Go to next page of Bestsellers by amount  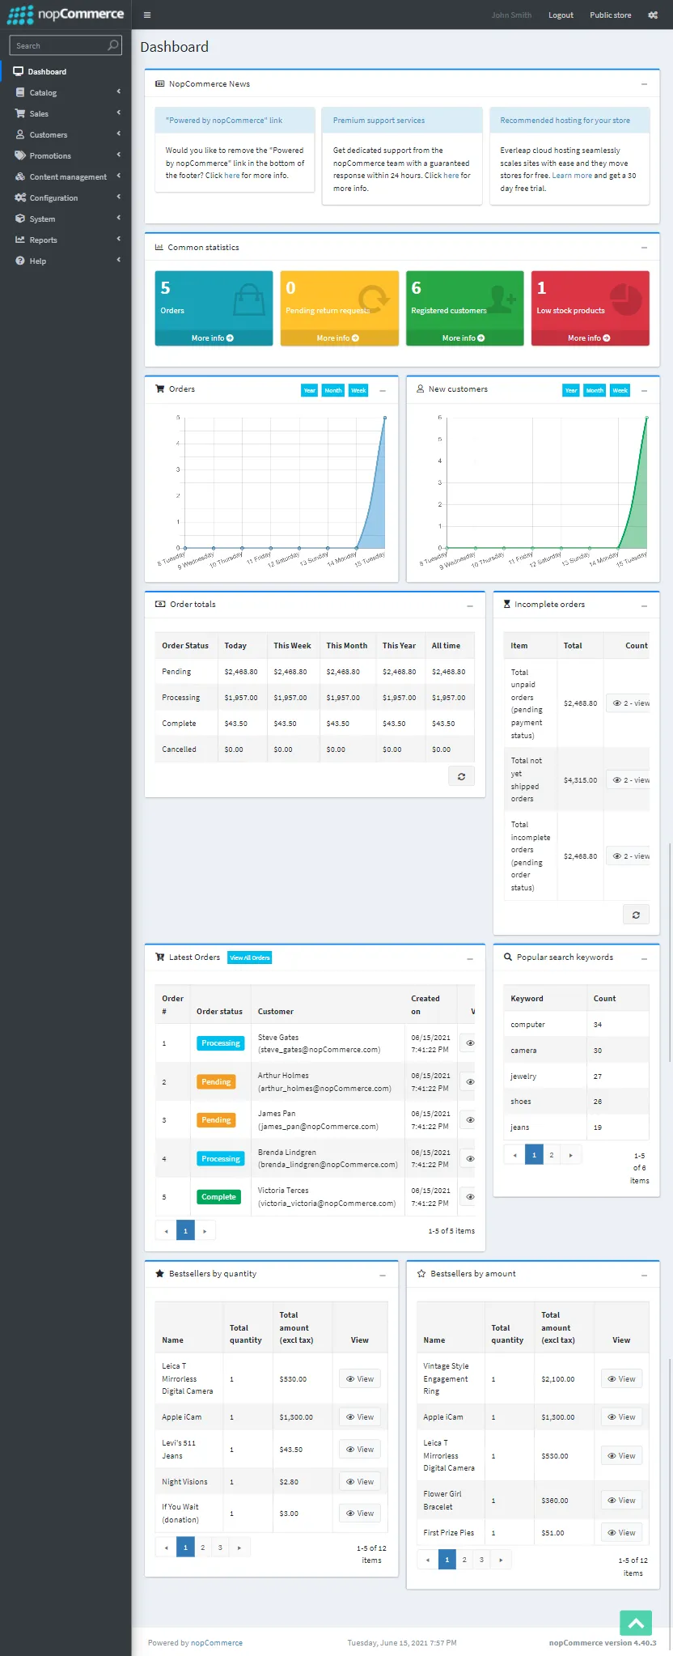(x=501, y=1559)
